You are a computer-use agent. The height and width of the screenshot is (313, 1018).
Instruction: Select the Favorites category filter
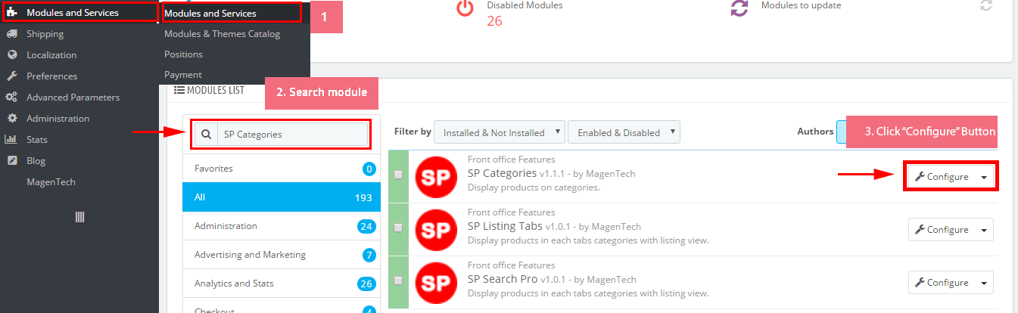point(282,168)
